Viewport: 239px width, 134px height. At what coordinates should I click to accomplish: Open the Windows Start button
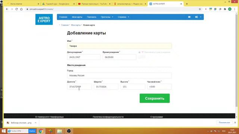point(3,131)
